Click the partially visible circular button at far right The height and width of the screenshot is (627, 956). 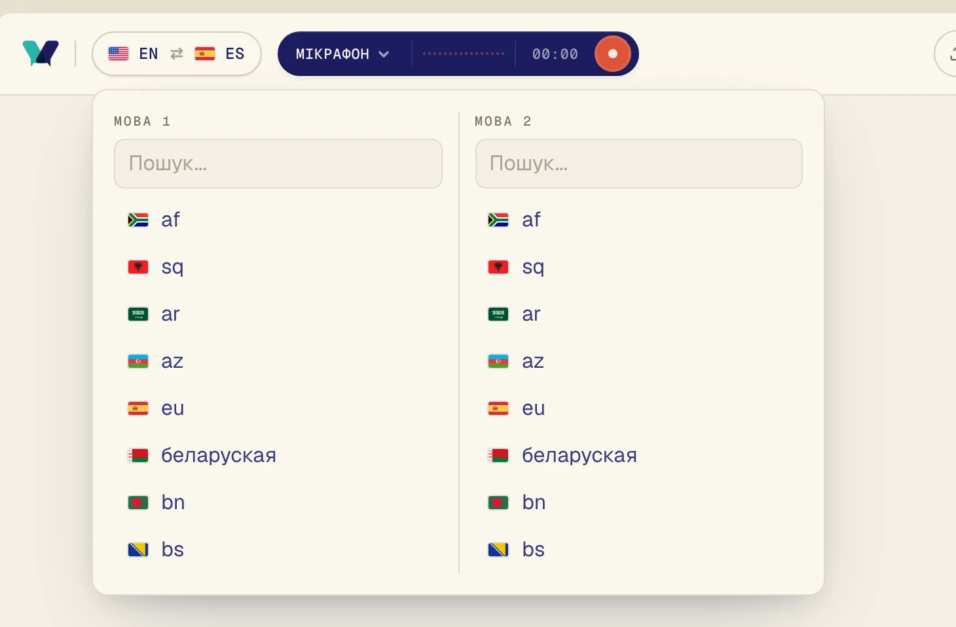click(946, 54)
